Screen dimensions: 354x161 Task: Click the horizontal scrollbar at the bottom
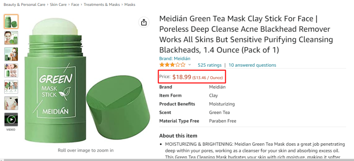pyautogui.click(x=177, y=160)
